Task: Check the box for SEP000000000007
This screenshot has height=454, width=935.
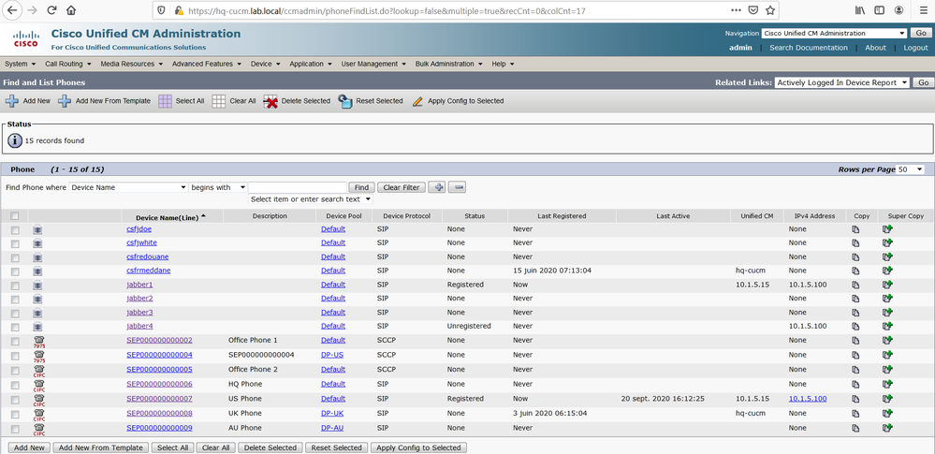Action: [x=15, y=400]
